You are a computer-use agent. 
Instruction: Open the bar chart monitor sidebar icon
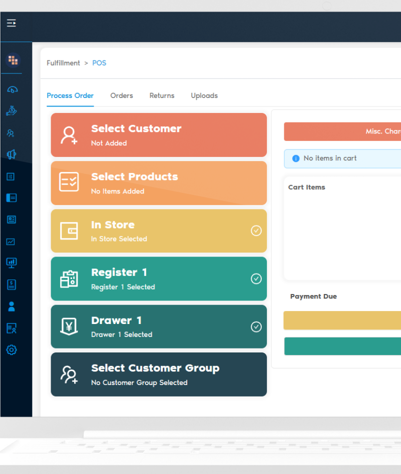(12, 262)
